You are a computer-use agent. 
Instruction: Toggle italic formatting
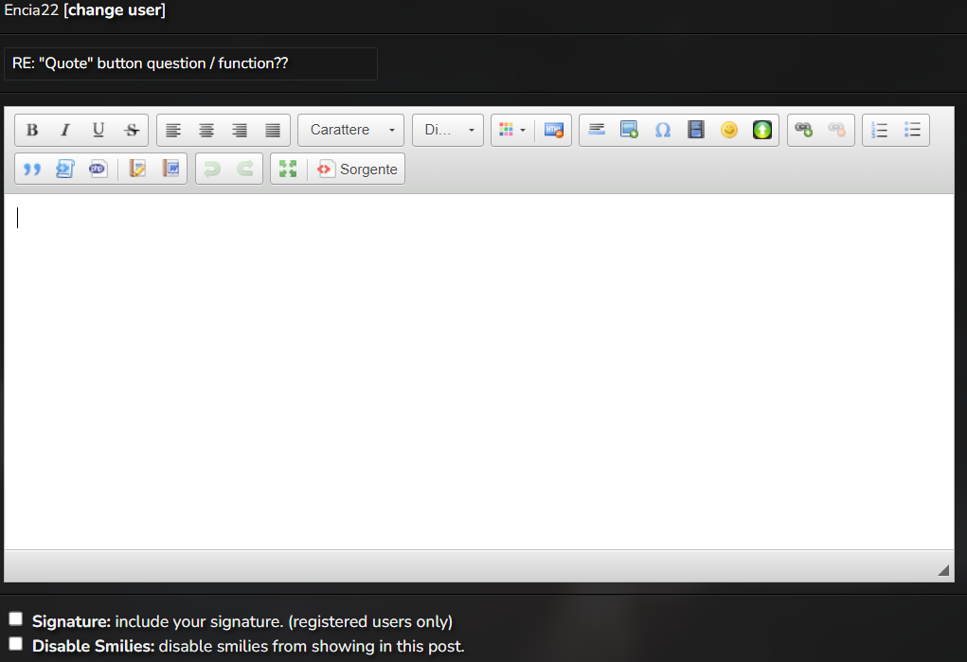pyautogui.click(x=64, y=130)
